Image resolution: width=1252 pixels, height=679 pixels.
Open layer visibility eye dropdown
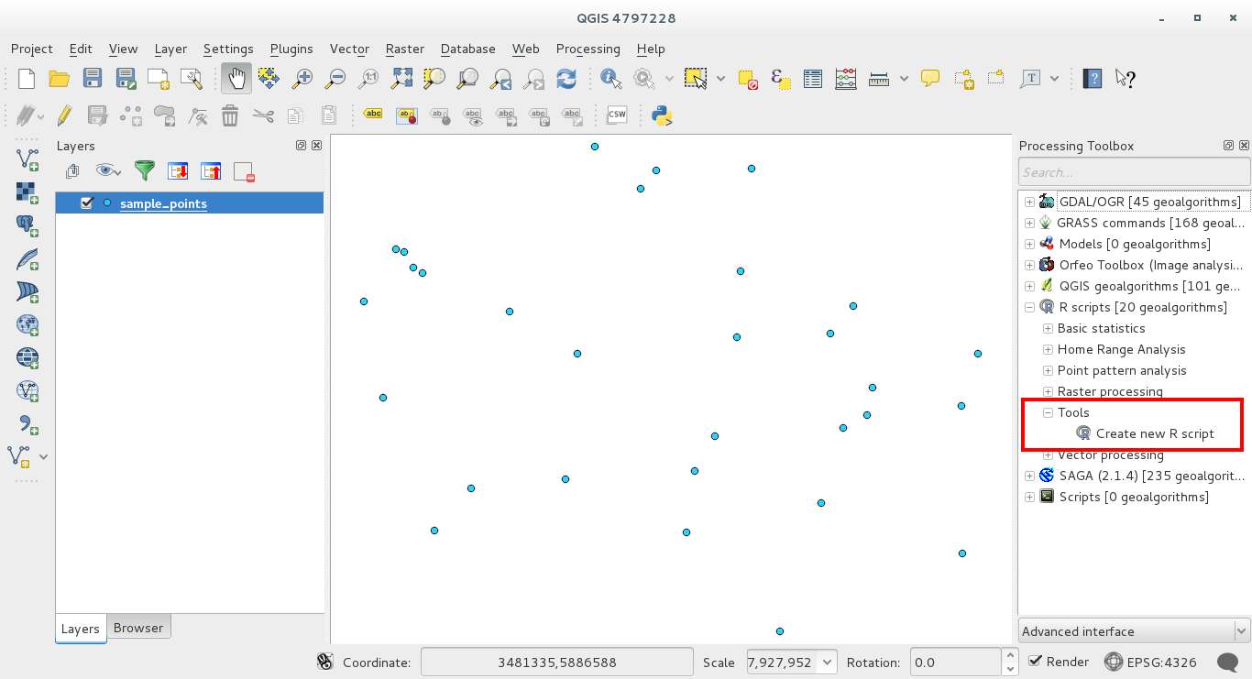click(109, 170)
